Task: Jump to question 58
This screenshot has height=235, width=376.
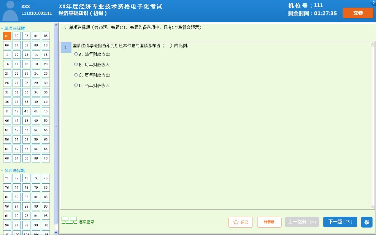Action: pyautogui.click(x=26, y=139)
